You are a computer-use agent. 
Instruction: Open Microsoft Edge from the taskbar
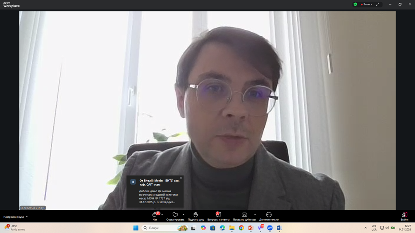click(x=222, y=228)
